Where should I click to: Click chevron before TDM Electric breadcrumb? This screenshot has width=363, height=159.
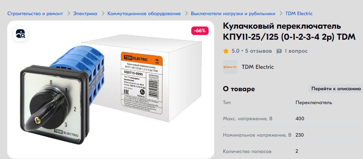281,14
